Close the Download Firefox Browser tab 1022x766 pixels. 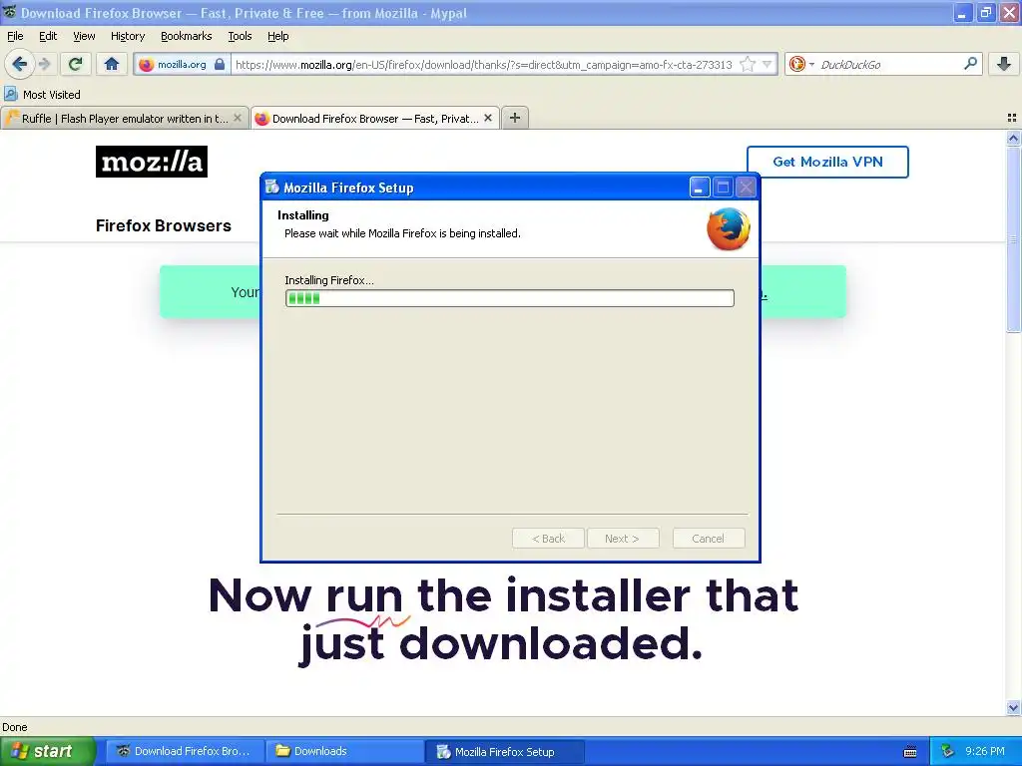tap(487, 118)
